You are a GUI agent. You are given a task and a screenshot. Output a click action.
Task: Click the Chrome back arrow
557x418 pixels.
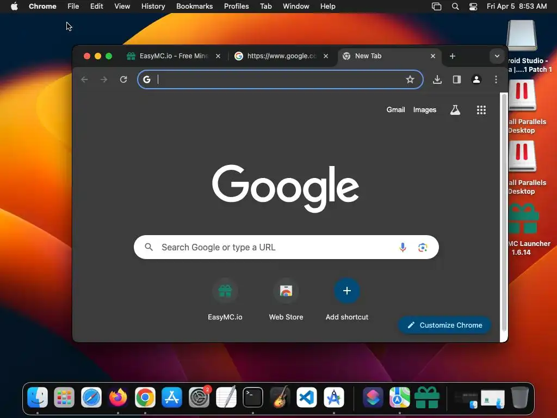[x=84, y=79]
